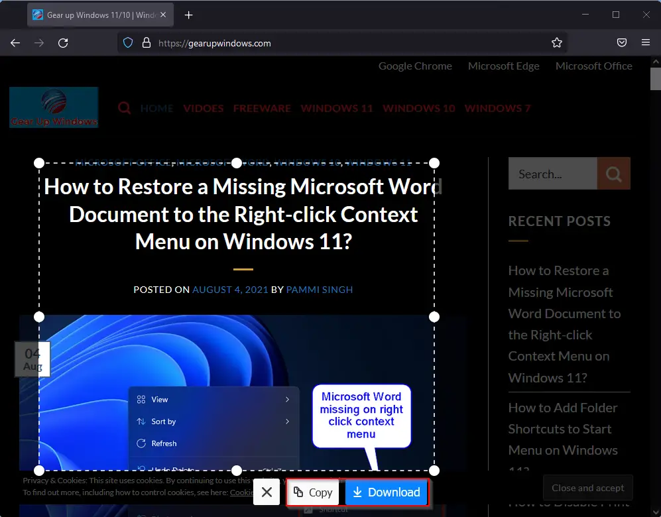Open the Google Chrome menu link

415,66
